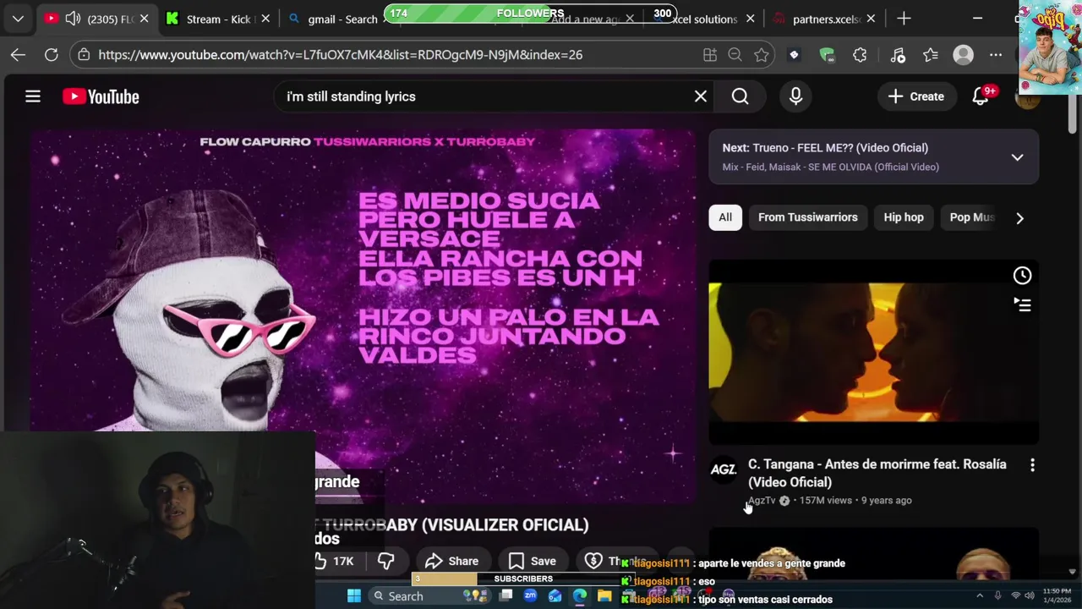Like the video with 17K likes
Screen dimensions: 1082x609
tap(335, 561)
